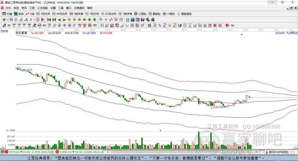This screenshot has width=298, height=161.
Task: Open T四方形 tool
Action: (x=92, y=14)
